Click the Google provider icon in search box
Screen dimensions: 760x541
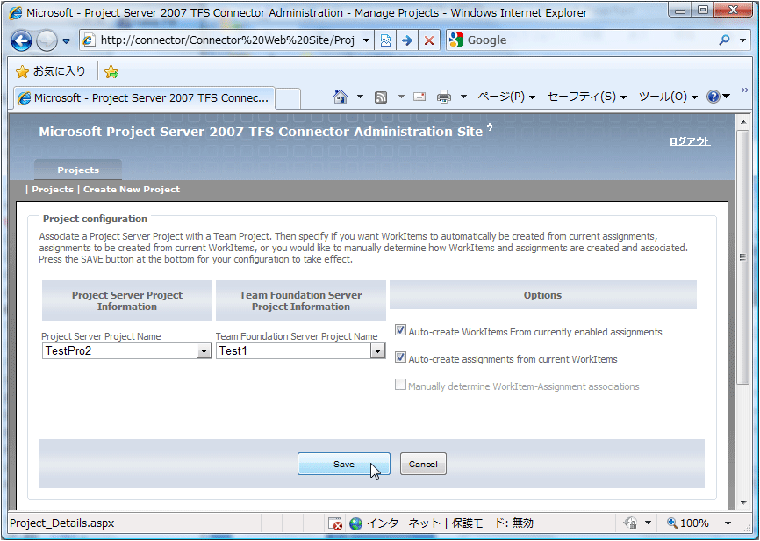(456, 40)
